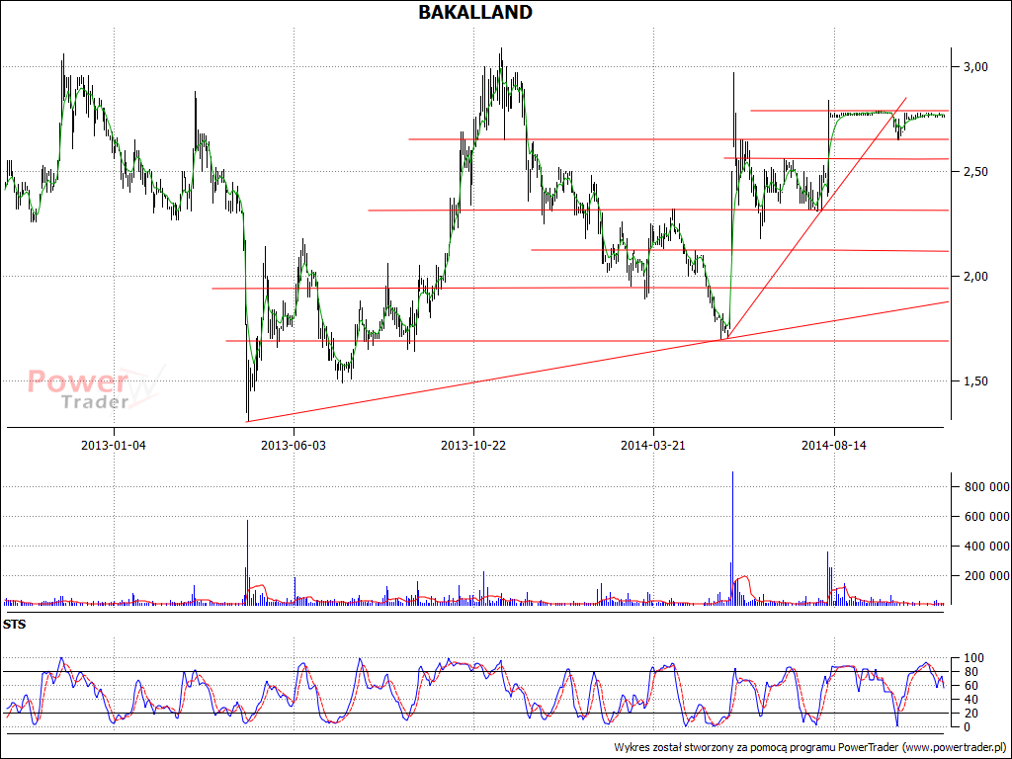The height and width of the screenshot is (759, 1012).
Task: Click the 20 stochastic scale label
Action: click(972, 714)
